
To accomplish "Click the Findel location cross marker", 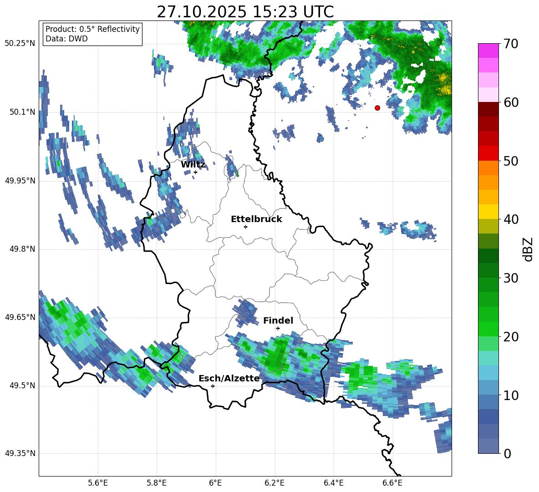I will coord(278,329).
